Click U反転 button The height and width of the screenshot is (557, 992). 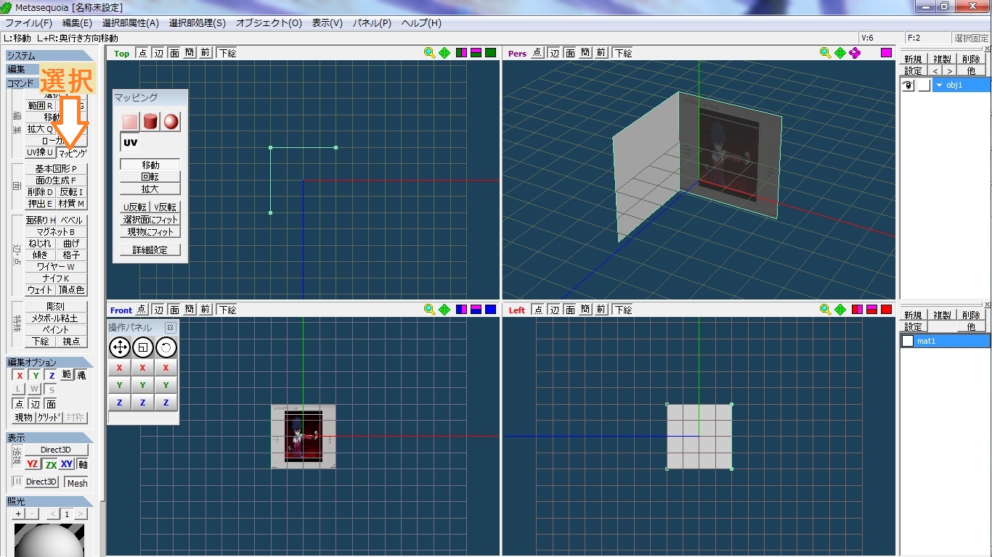click(135, 207)
